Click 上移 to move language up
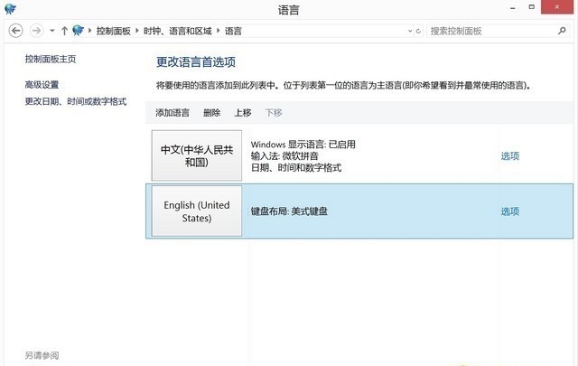This screenshot has width=578, height=366. pyautogui.click(x=243, y=113)
